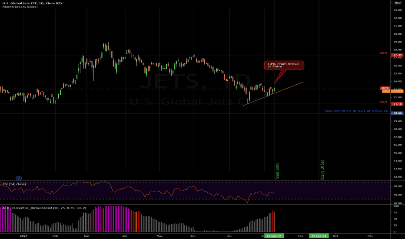The height and width of the screenshot is (239, 405).
Task: Click the 'May' time axis label
Action: click(159, 236)
